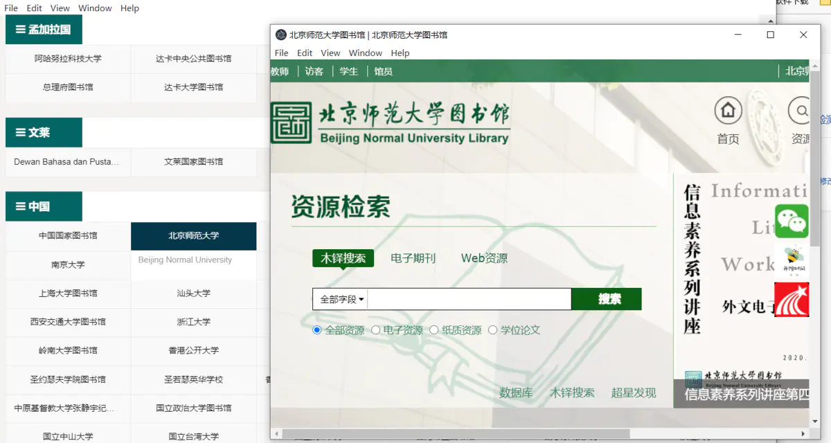Select the 全部资源 radio button

pos(317,330)
